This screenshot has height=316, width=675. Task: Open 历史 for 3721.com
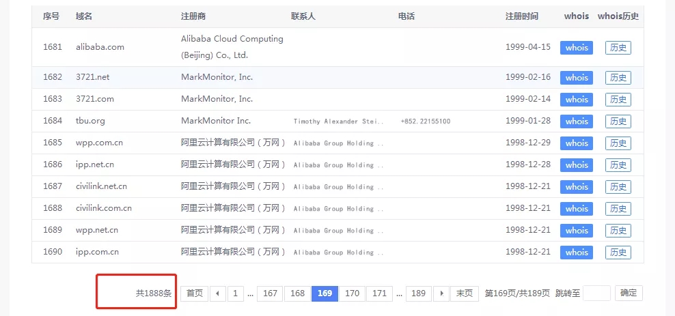618,100
